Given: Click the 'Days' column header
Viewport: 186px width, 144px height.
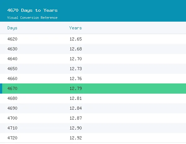Looking at the screenshot, I should tap(12, 28).
